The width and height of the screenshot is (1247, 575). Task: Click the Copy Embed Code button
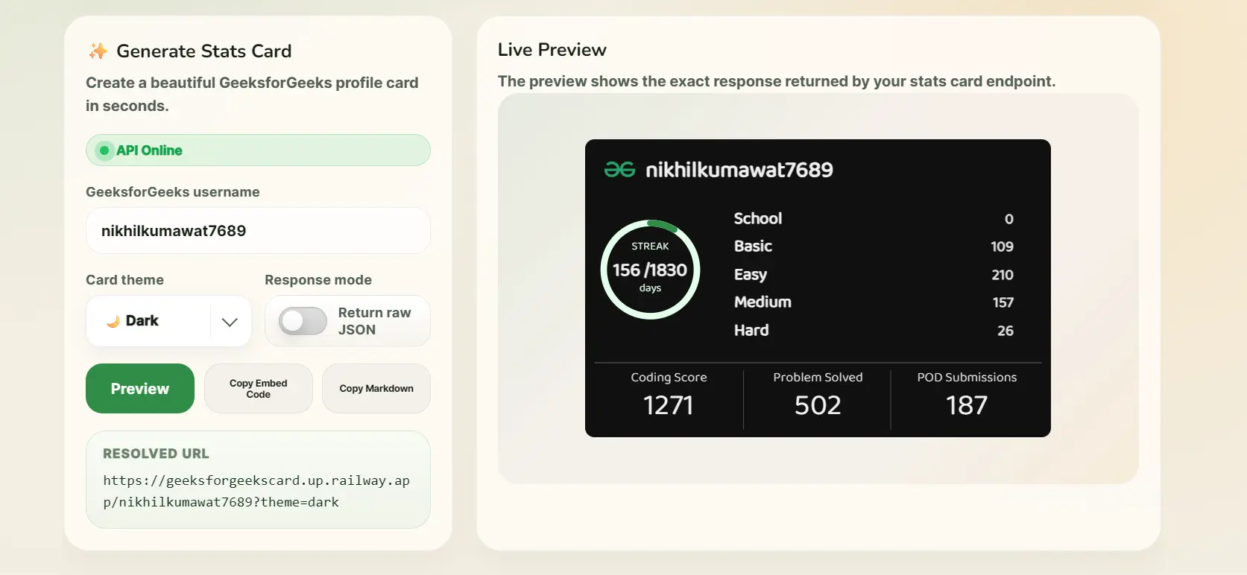259,388
